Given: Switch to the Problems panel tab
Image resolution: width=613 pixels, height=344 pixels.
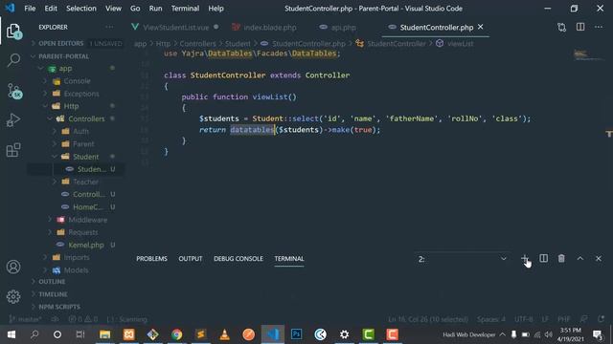Looking at the screenshot, I should tap(151, 259).
